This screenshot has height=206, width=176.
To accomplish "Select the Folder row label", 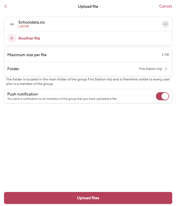I will pos(13,69).
